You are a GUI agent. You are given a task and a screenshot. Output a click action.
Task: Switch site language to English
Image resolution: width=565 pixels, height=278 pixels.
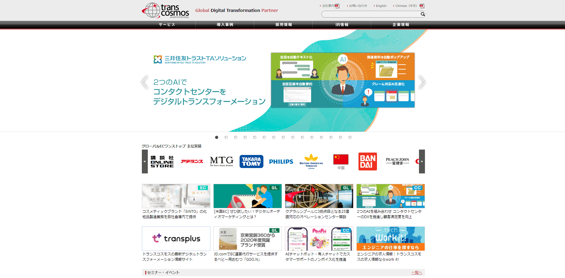pos(381,6)
